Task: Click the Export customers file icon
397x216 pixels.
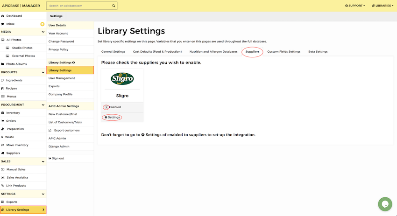Action: coord(50,130)
